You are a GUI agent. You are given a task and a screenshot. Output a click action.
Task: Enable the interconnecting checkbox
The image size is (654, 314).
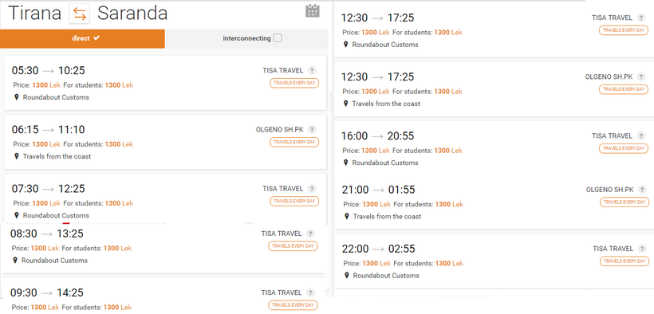(x=278, y=38)
